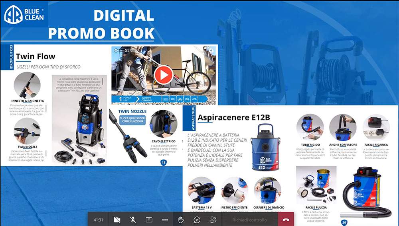The height and width of the screenshot is (226, 399).
Task: Click the CAVO ELETTRICO caption
Action: (164, 141)
